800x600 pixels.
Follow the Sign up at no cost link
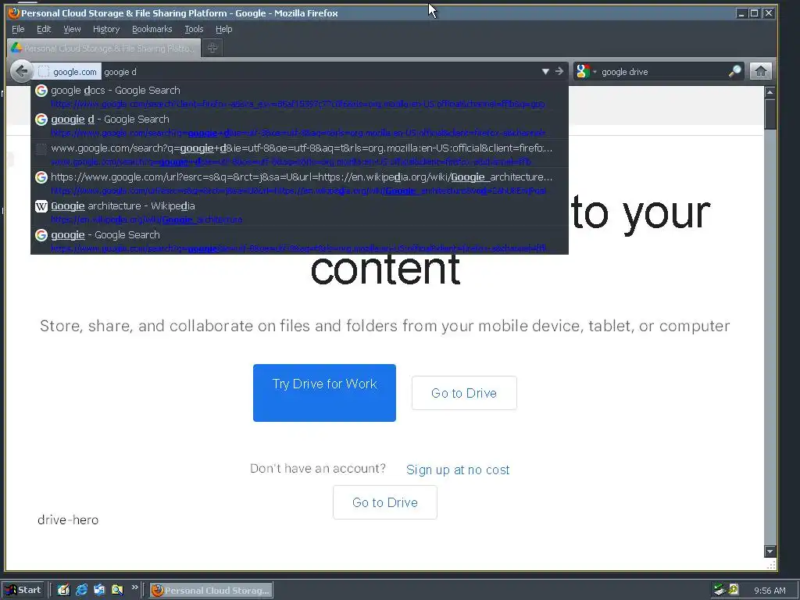[458, 470]
